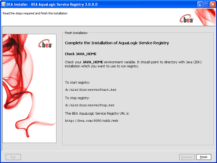Click the serverStop.bat path text

click(x=90, y=105)
